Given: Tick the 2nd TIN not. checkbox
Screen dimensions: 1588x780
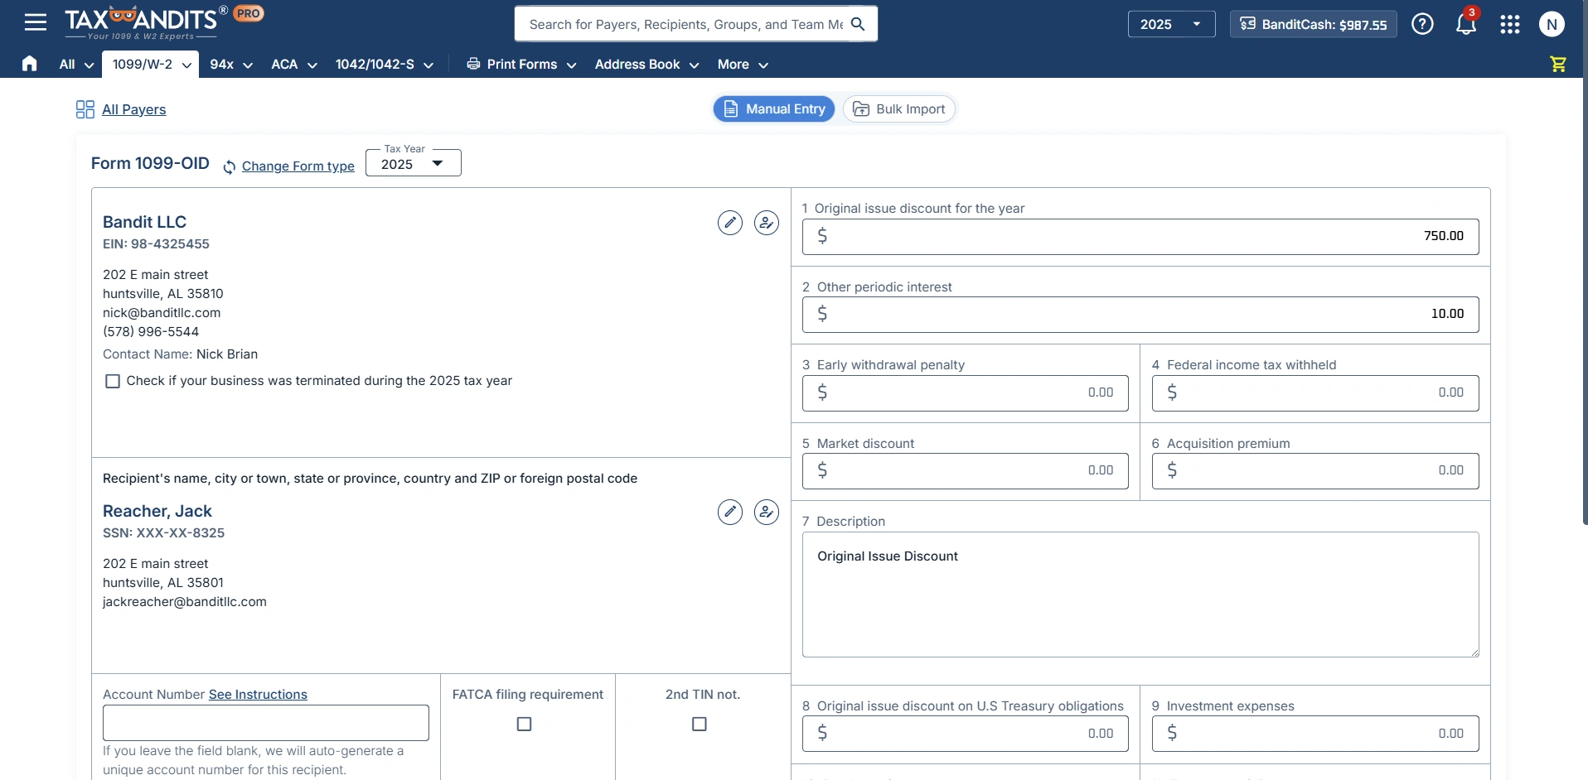Looking at the screenshot, I should [700, 725].
